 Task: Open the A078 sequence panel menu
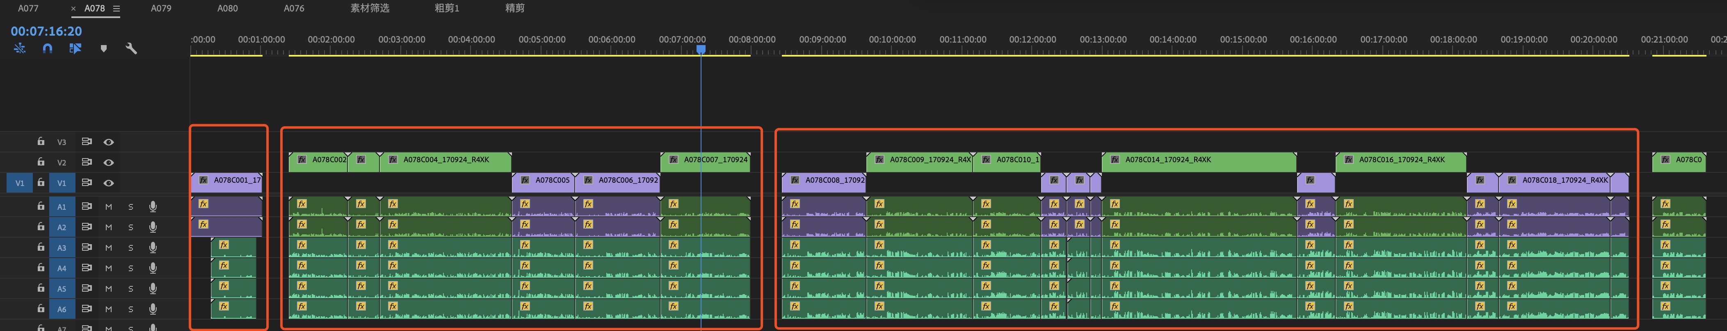tap(117, 9)
